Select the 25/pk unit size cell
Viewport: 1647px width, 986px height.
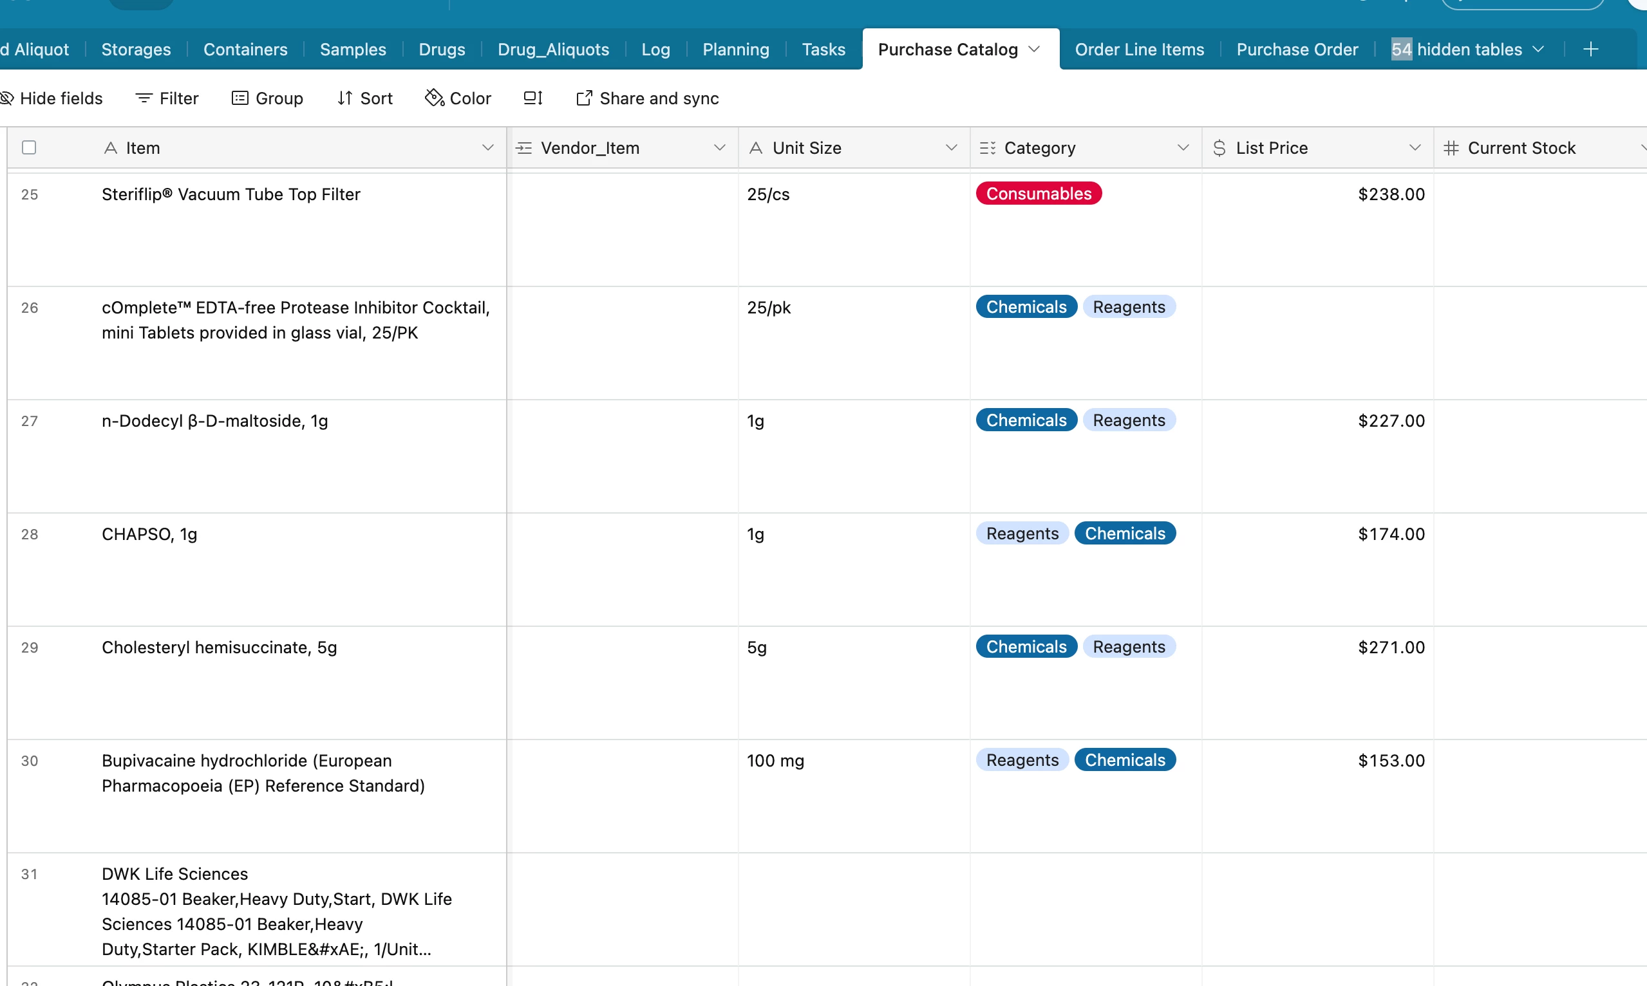854,344
